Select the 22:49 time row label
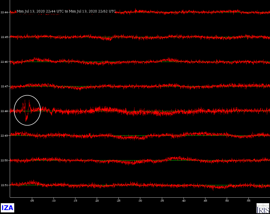 point(5,136)
